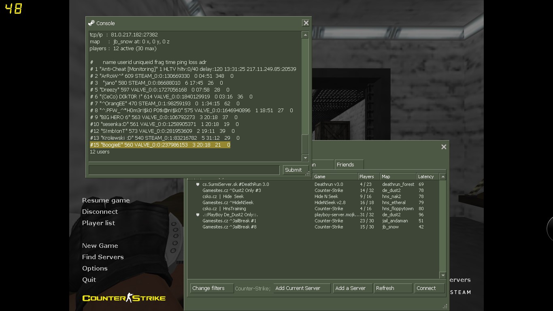Screen dimensions: 553x311
Task: Click the tcp/ip 81.0.217.182:27382 console line
Action: pos(124,35)
